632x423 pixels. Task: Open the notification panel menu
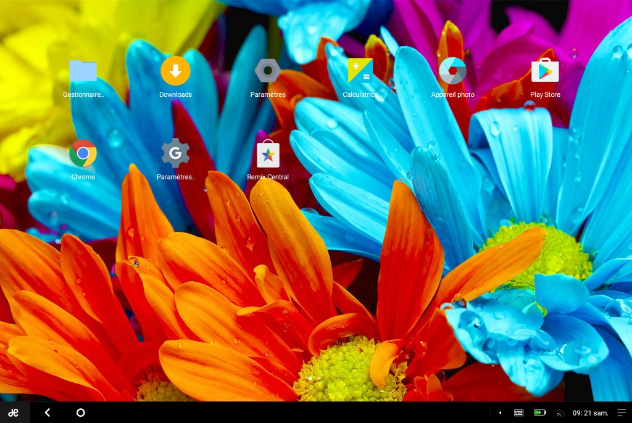(x=622, y=413)
